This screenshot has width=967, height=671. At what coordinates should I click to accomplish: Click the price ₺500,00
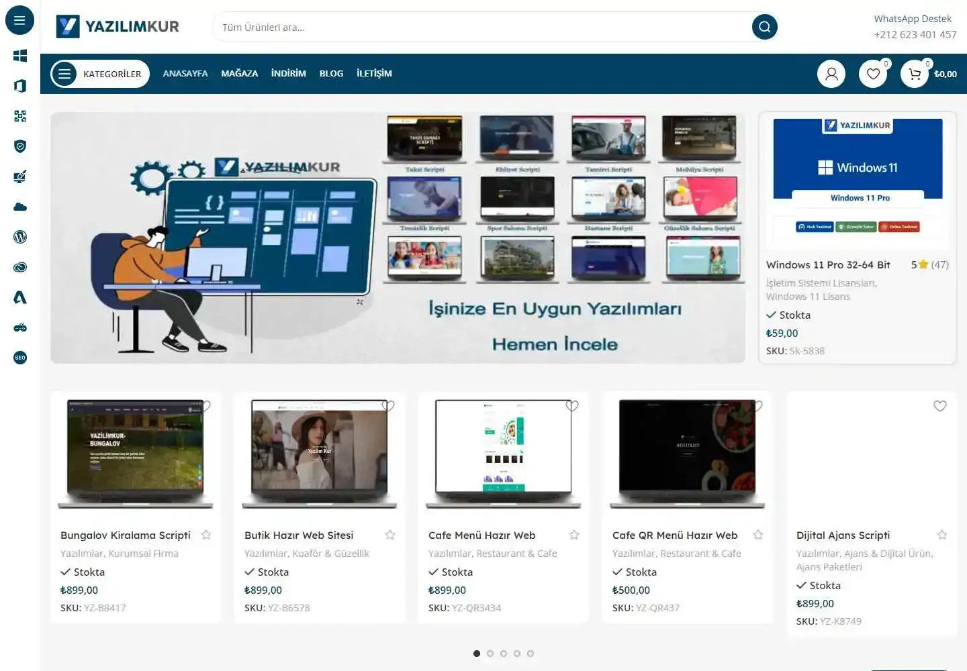coord(631,590)
